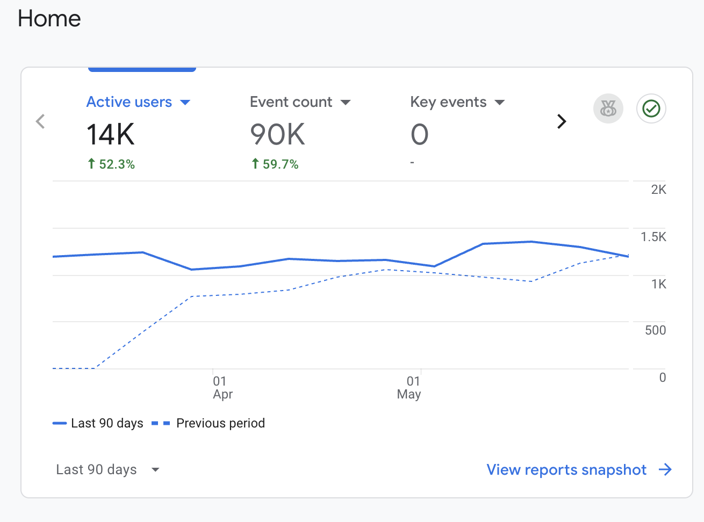The height and width of the screenshot is (522, 704).
Task: Expand the Last 90 days date range selector
Action: tap(107, 470)
